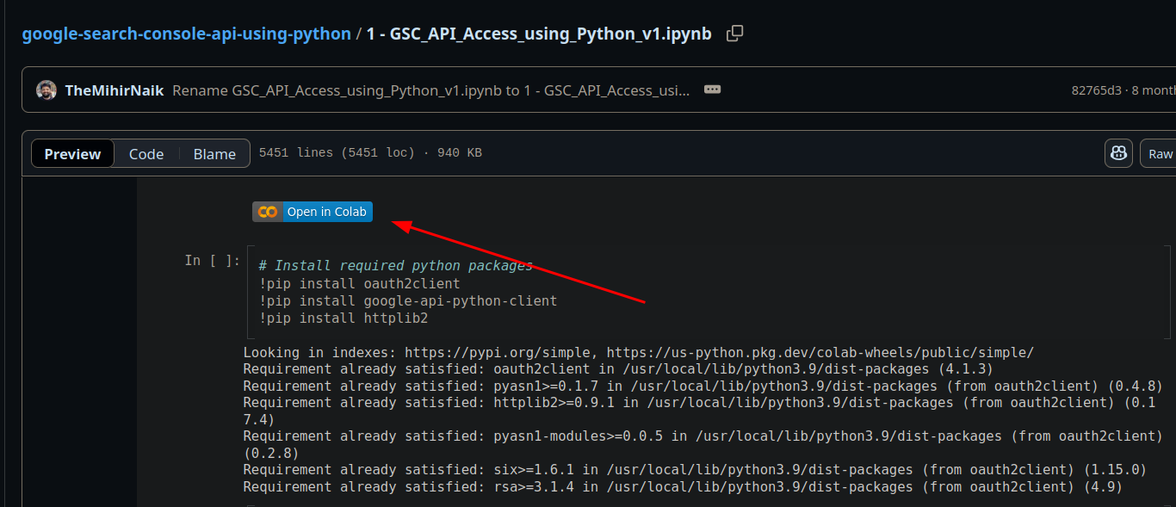Click the Open in Colab badge
Image resolution: width=1176 pixels, height=507 pixels.
pyautogui.click(x=313, y=212)
